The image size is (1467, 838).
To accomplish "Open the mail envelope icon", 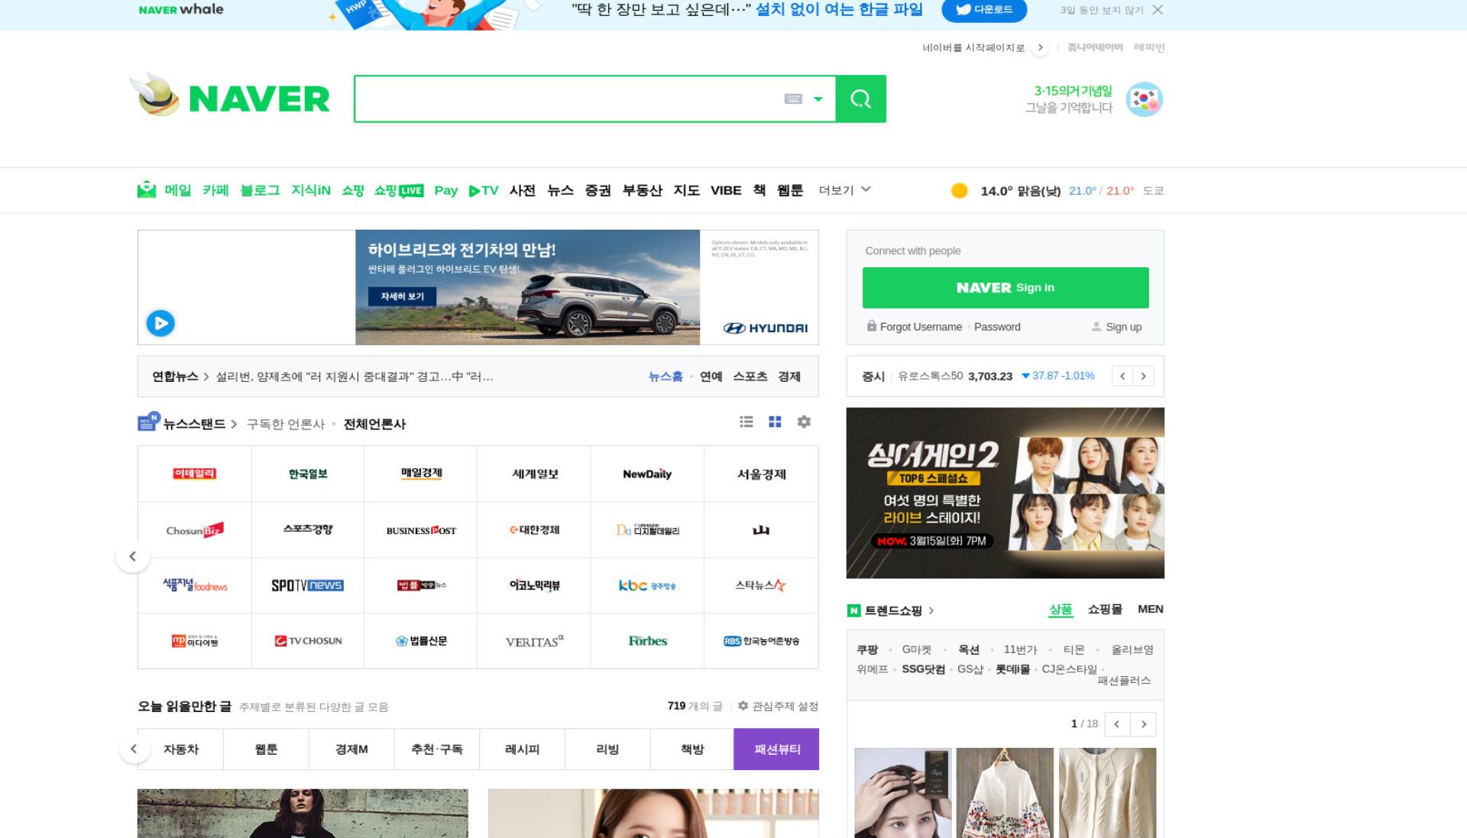I will click(x=147, y=189).
